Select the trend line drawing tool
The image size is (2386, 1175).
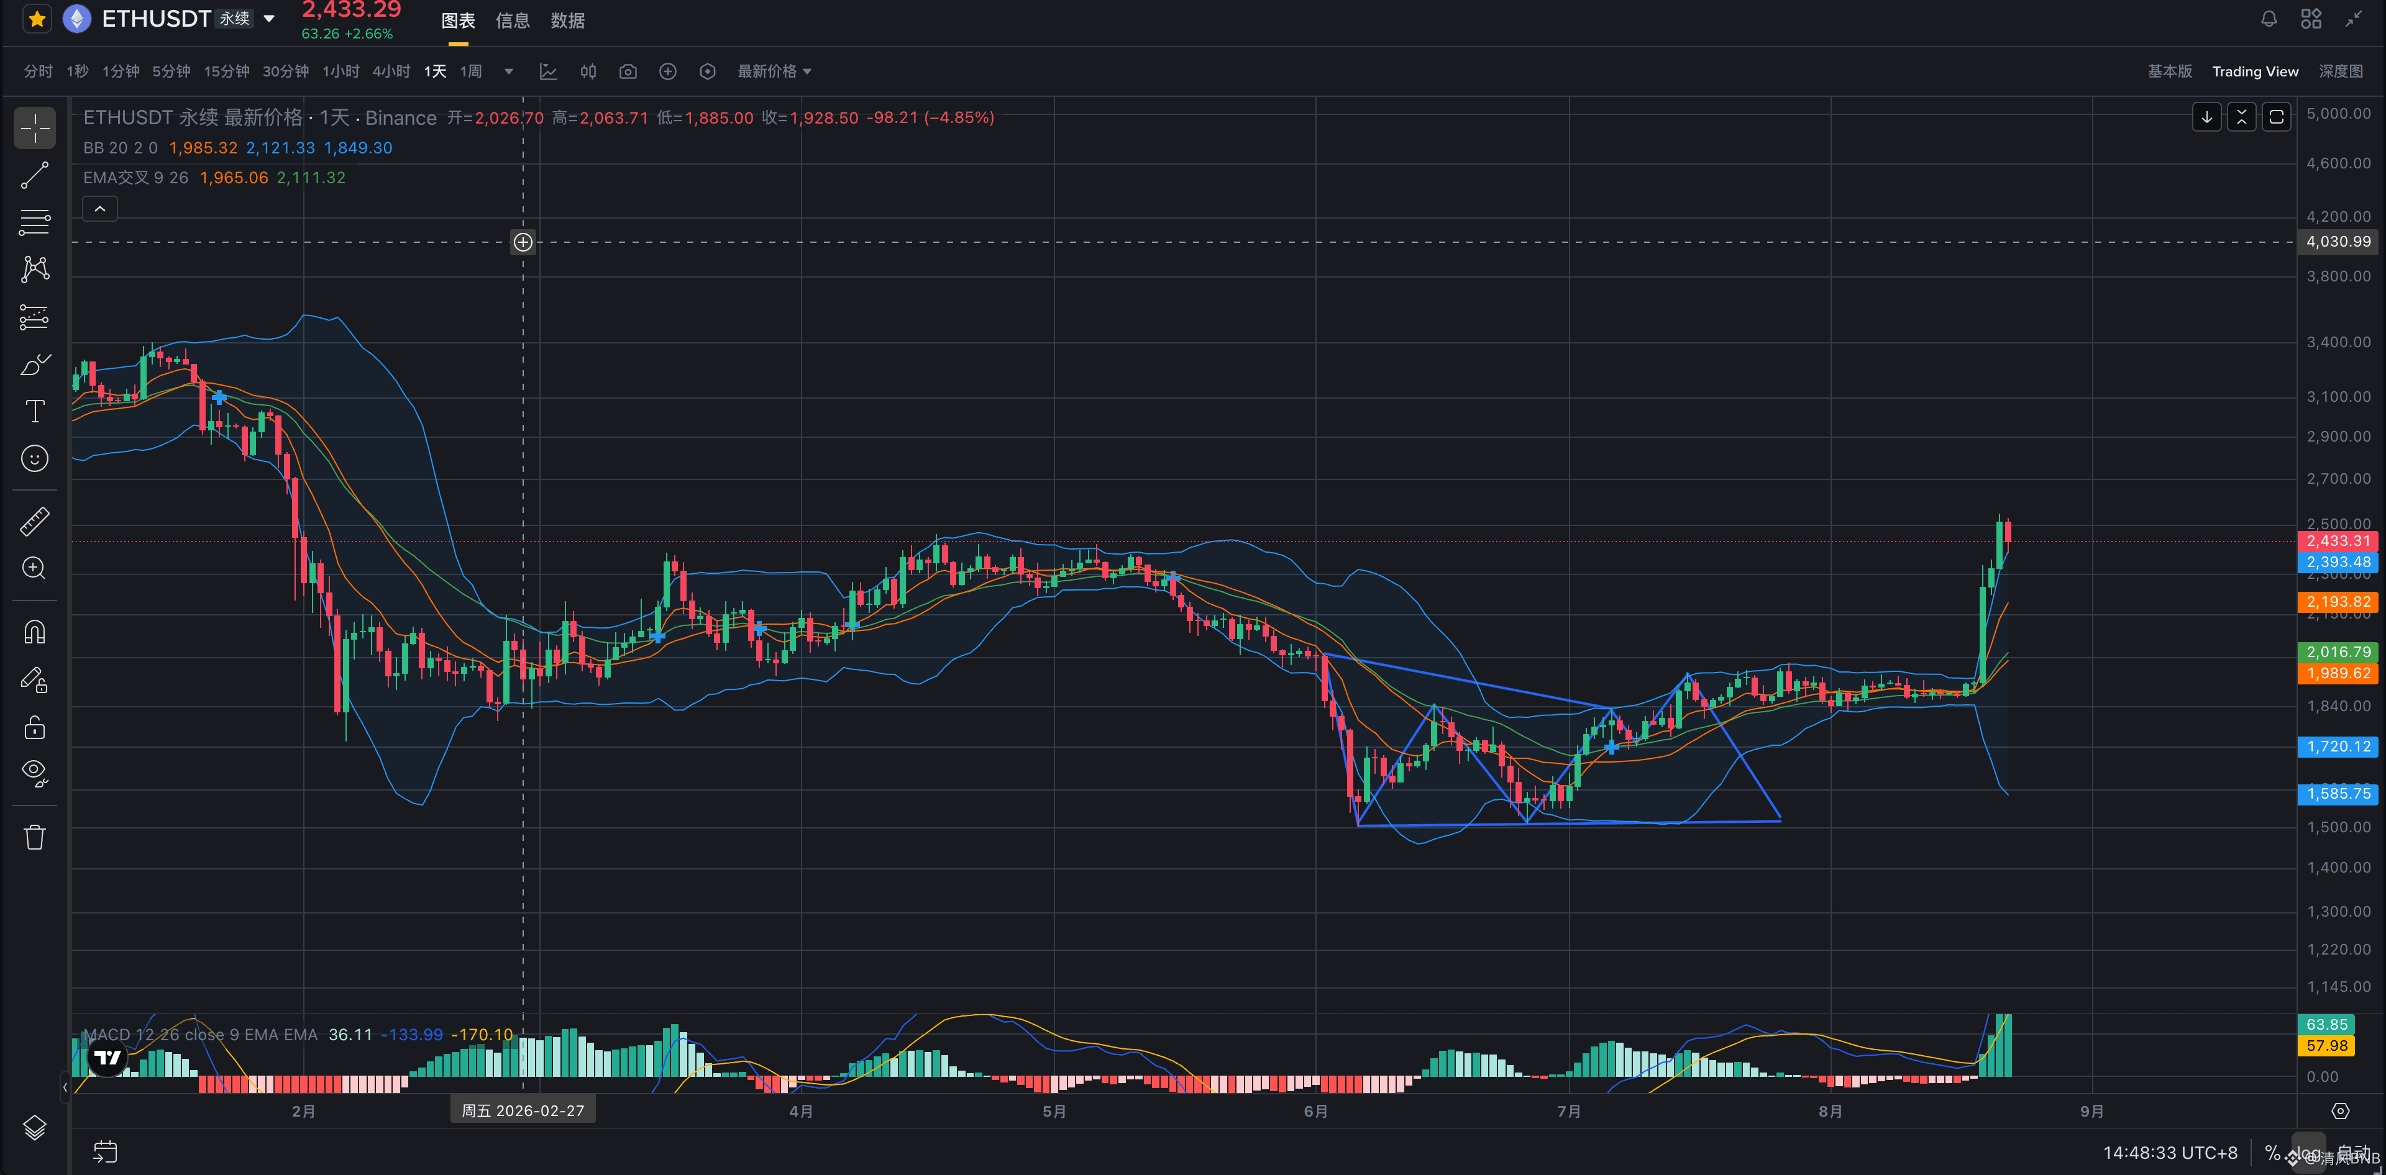click(x=34, y=175)
